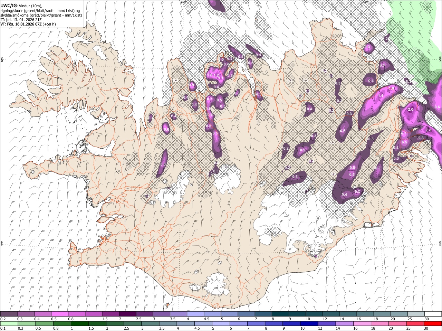The height and width of the screenshot is (331, 442).
Task: Pick the dark purple swatch labeled 2 in upper legend row
Action: point(127,314)
